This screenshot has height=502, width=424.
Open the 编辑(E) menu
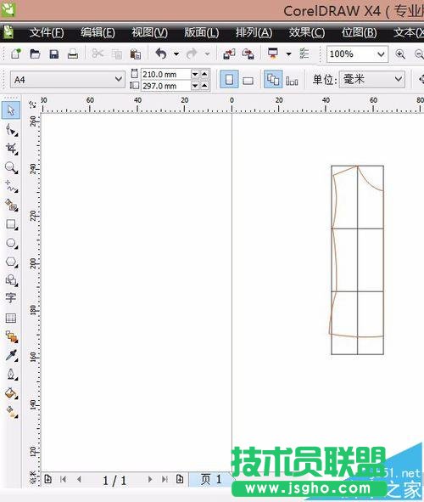pos(98,32)
